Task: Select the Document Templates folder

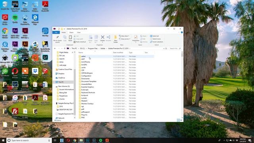Action: coord(89,81)
